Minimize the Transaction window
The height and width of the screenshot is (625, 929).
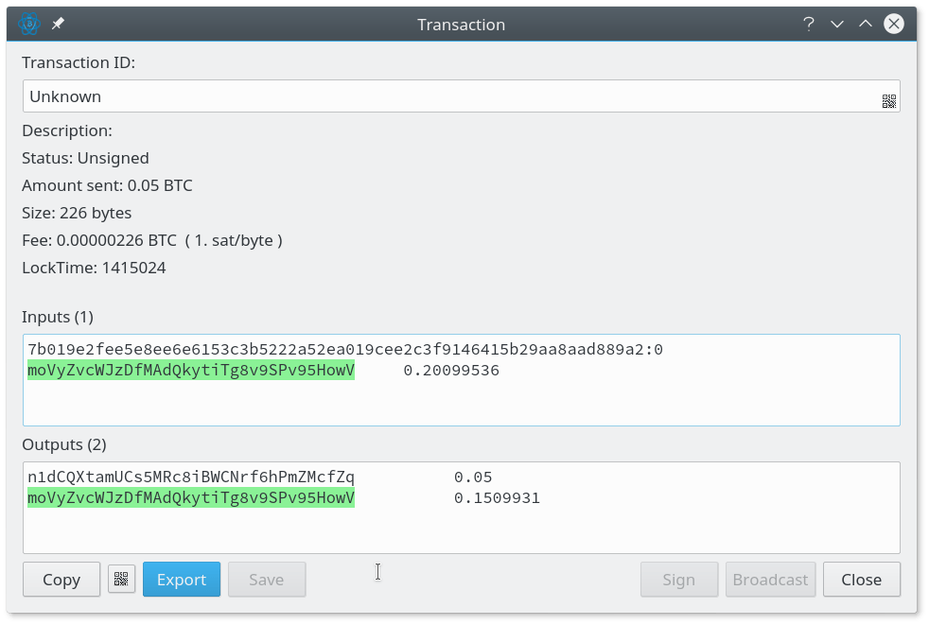837,25
